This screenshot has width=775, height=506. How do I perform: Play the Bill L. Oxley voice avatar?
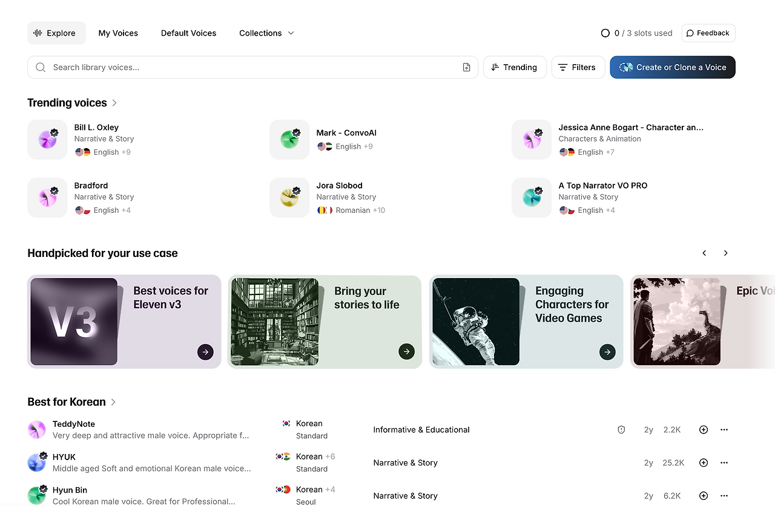click(47, 140)
